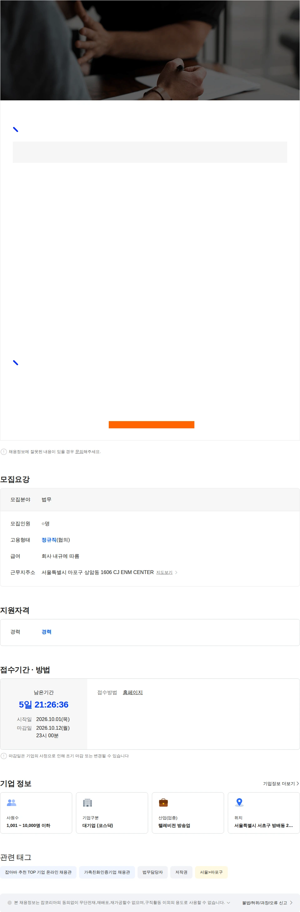Image resolution: width=300 pixels, height=912 pixels.
Task: Click the grey dot before copyright notice
Action: pyautogui.click(x=10, y=903)
